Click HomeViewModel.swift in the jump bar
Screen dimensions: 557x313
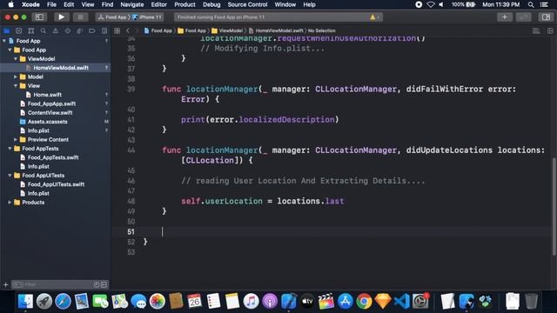276,31
